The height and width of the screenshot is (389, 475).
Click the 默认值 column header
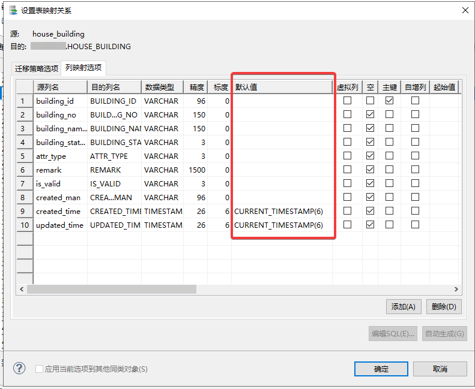click(x=282, y=87)
